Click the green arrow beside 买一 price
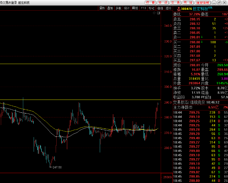The image size is (228, 183). coord(202,42)
